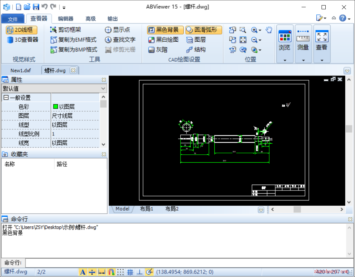Select the Model layout tab
The image size is (355, 277).
pos(122,209)
